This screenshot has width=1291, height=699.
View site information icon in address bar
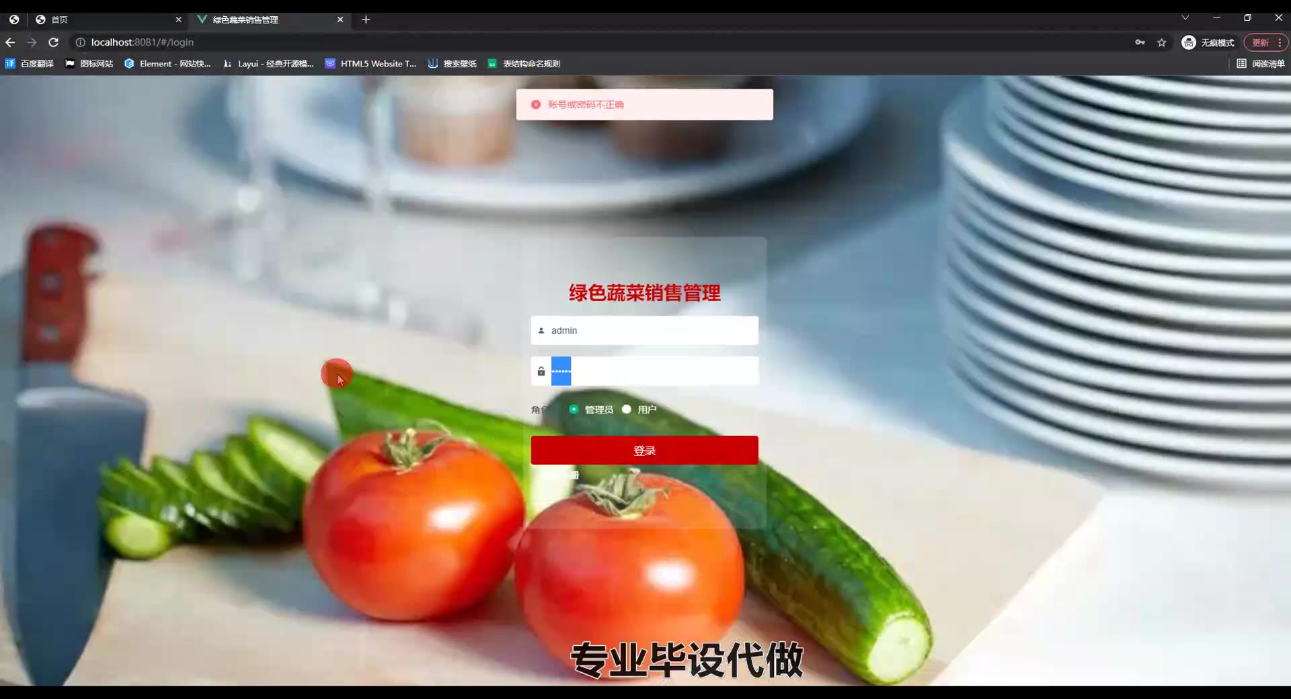tap(80, 42)
